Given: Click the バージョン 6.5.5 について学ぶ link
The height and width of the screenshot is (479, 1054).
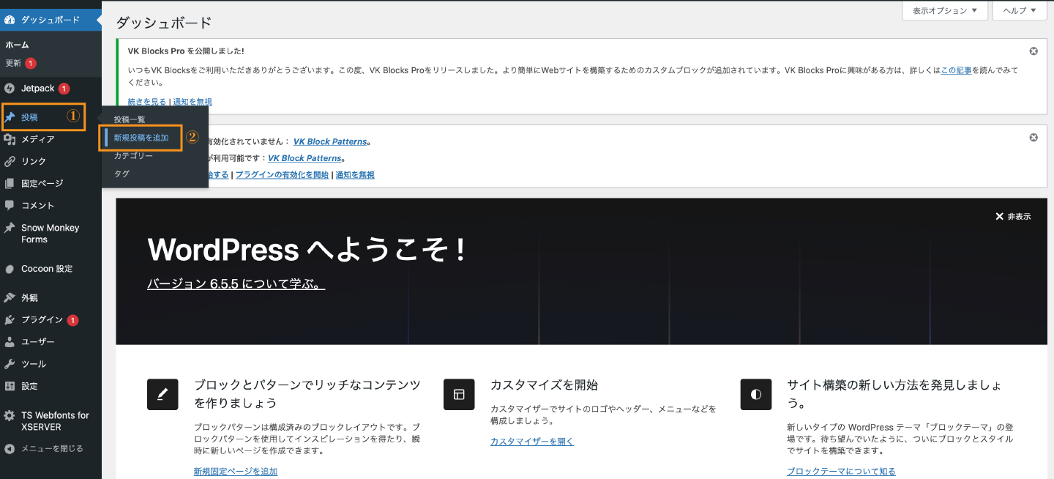Looking at the screenshot, I should 236,284.
